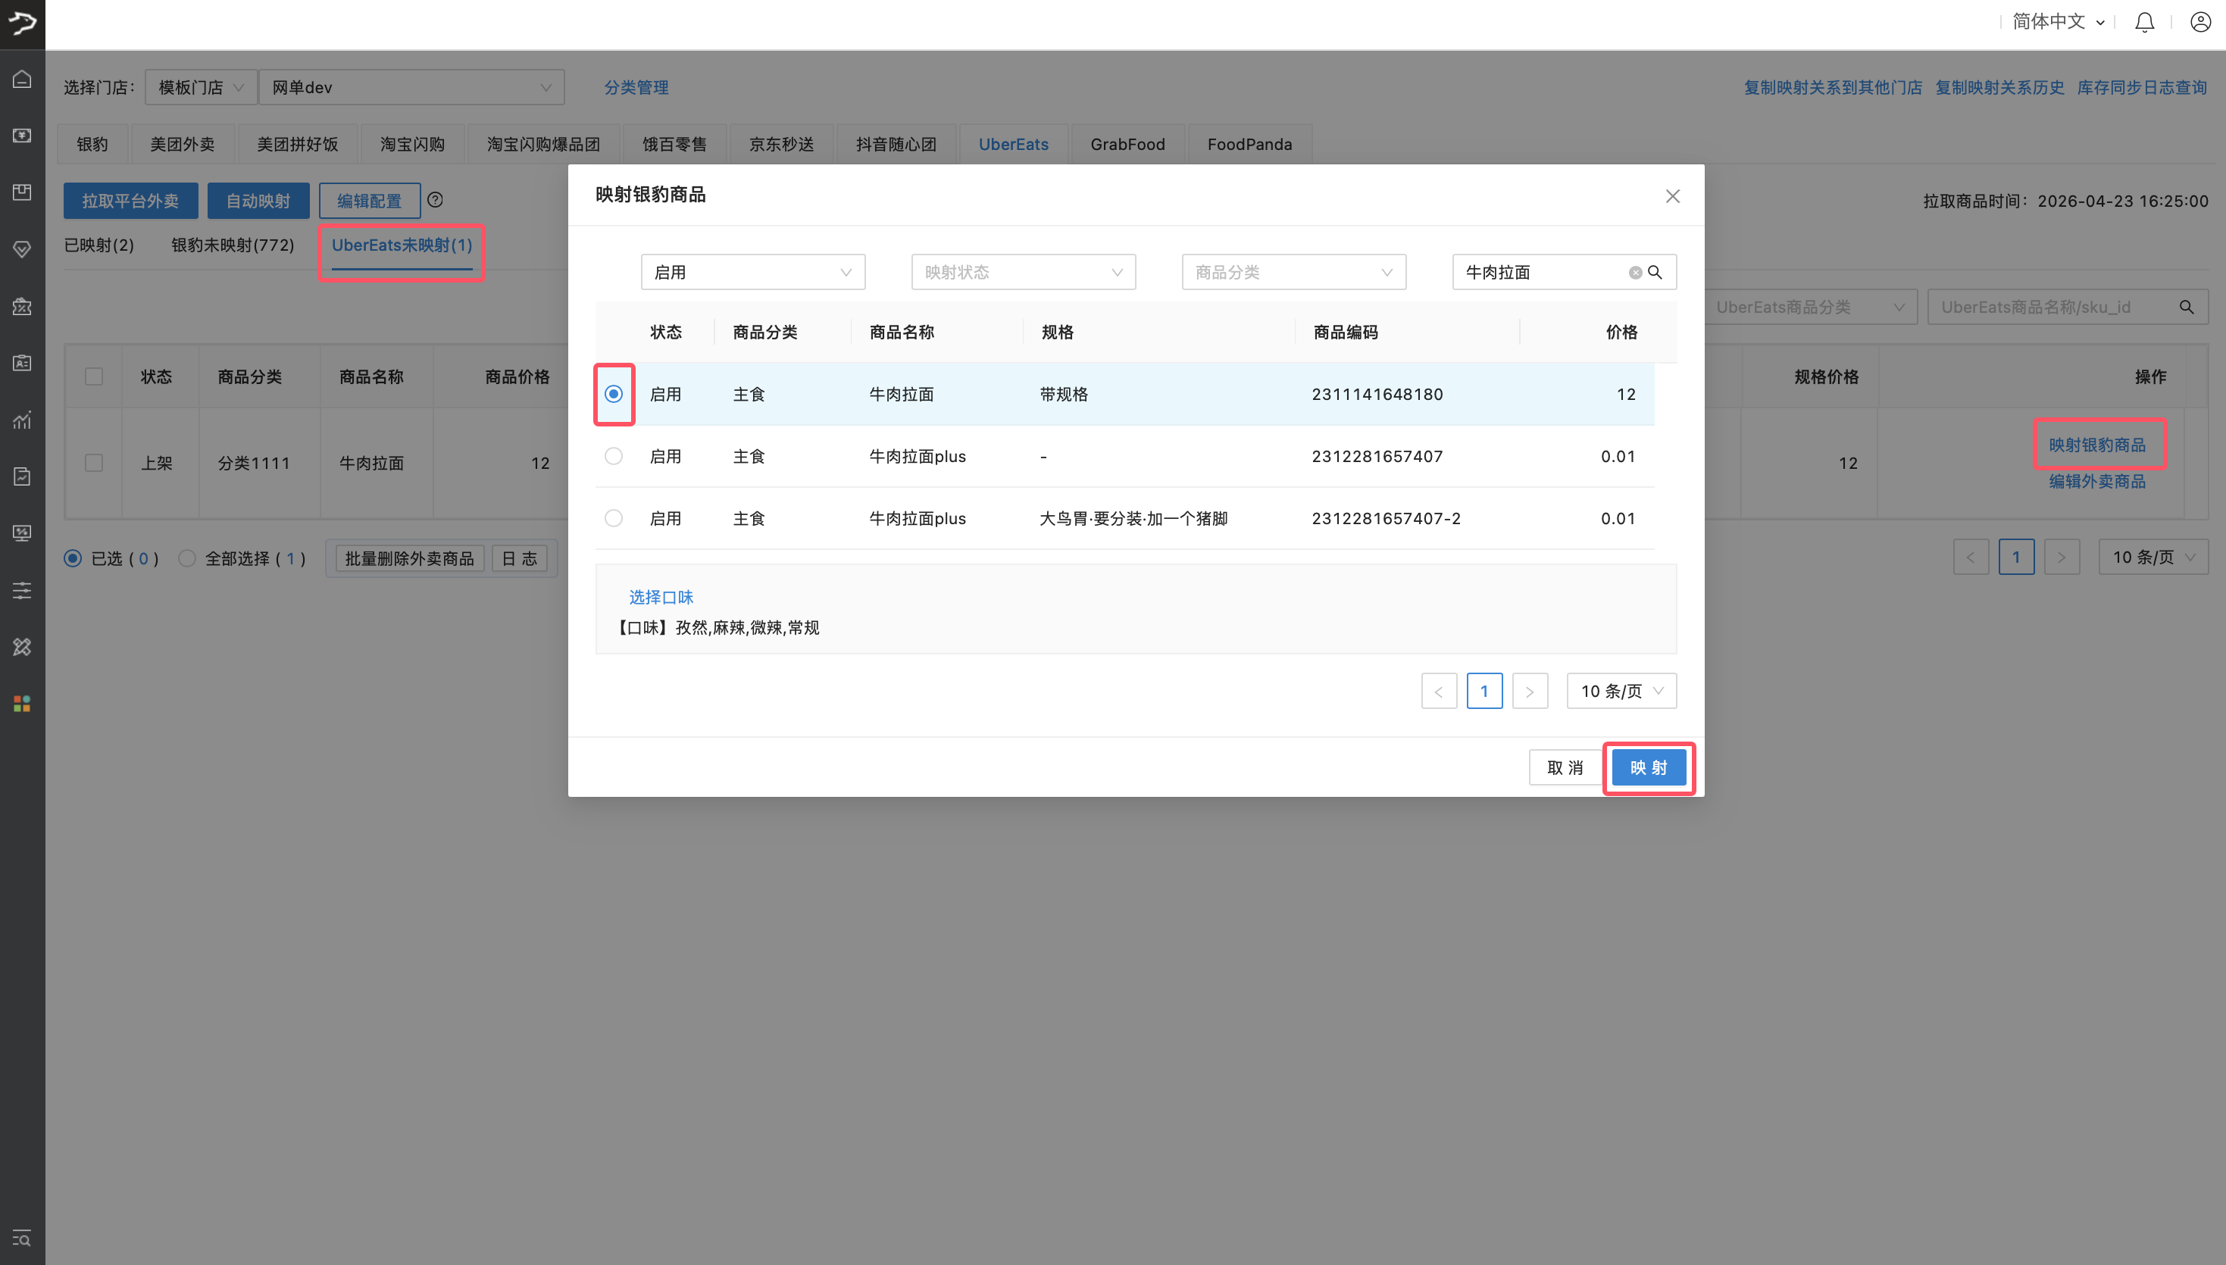Open the display screen icon in the sidebar
2226x1265 pixels.
(23, 533)
